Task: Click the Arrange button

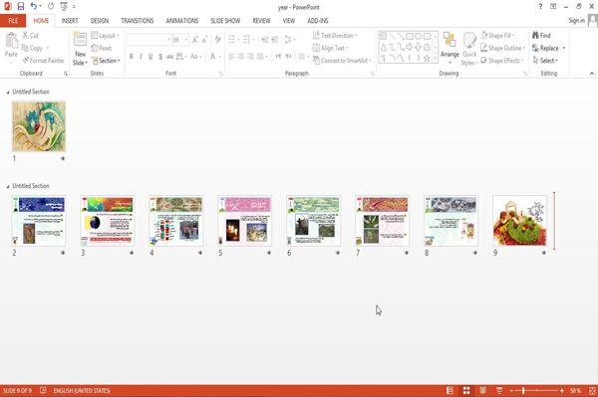Action: pyautogui.click(x=449, y=47)
